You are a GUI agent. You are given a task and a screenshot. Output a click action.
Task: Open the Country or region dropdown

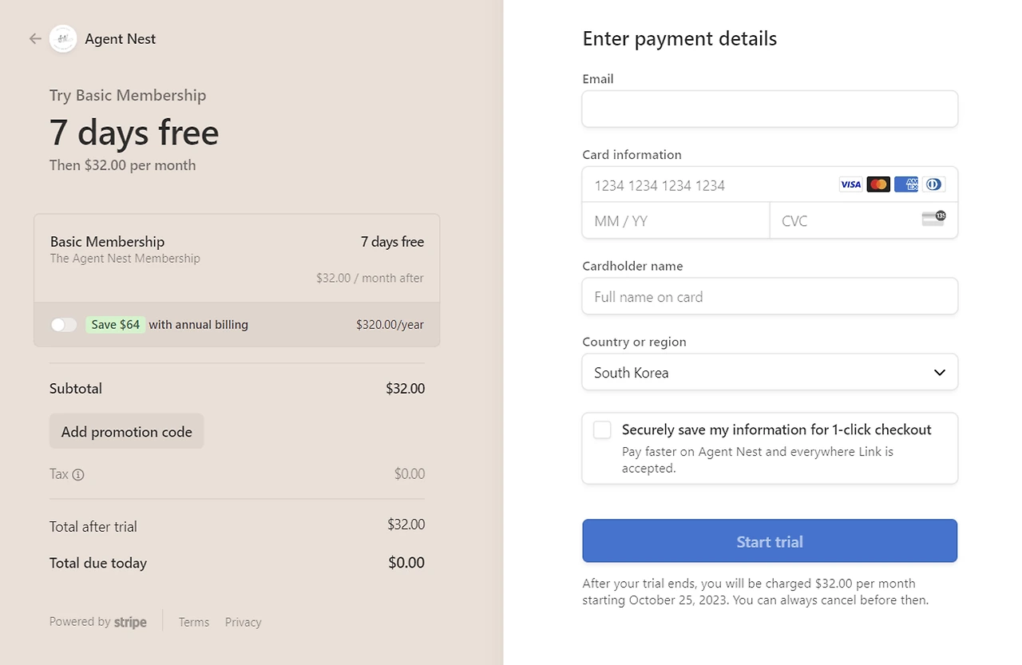pos(769,372)
